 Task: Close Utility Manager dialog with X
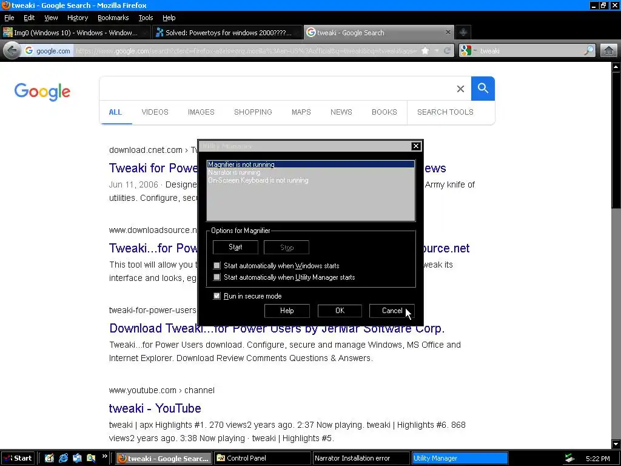point(416,146)
